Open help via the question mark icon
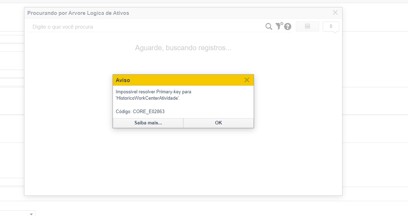The height and width of the screenshot is (216, 408). [x=288, y=27]
